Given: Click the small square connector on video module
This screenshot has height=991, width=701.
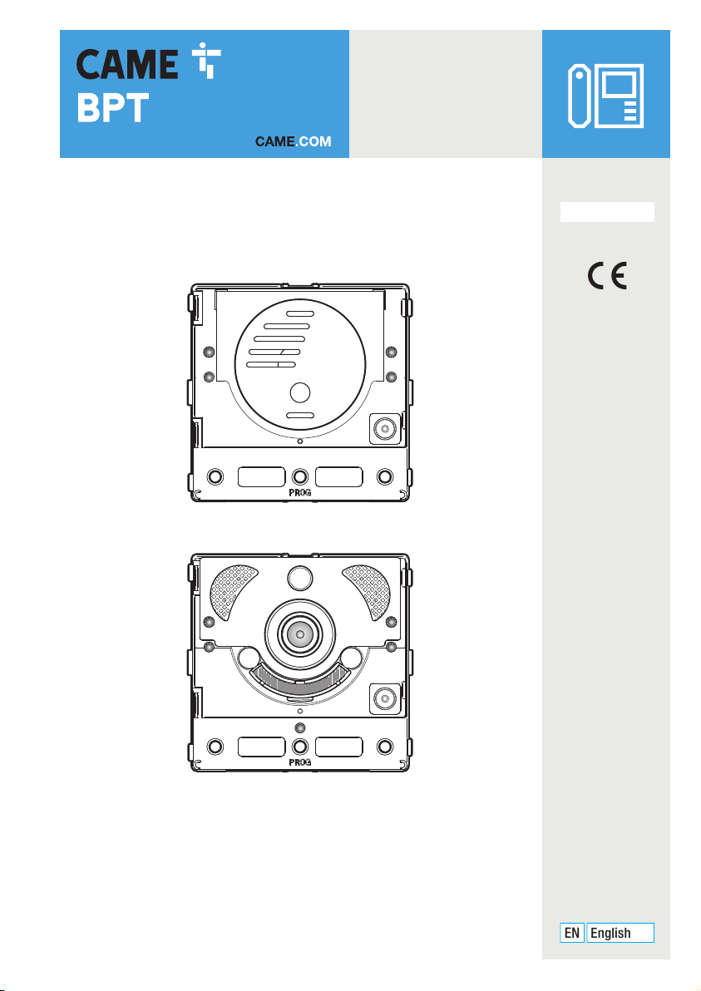Looking at the screenshot, I should [x=385, y=699].
